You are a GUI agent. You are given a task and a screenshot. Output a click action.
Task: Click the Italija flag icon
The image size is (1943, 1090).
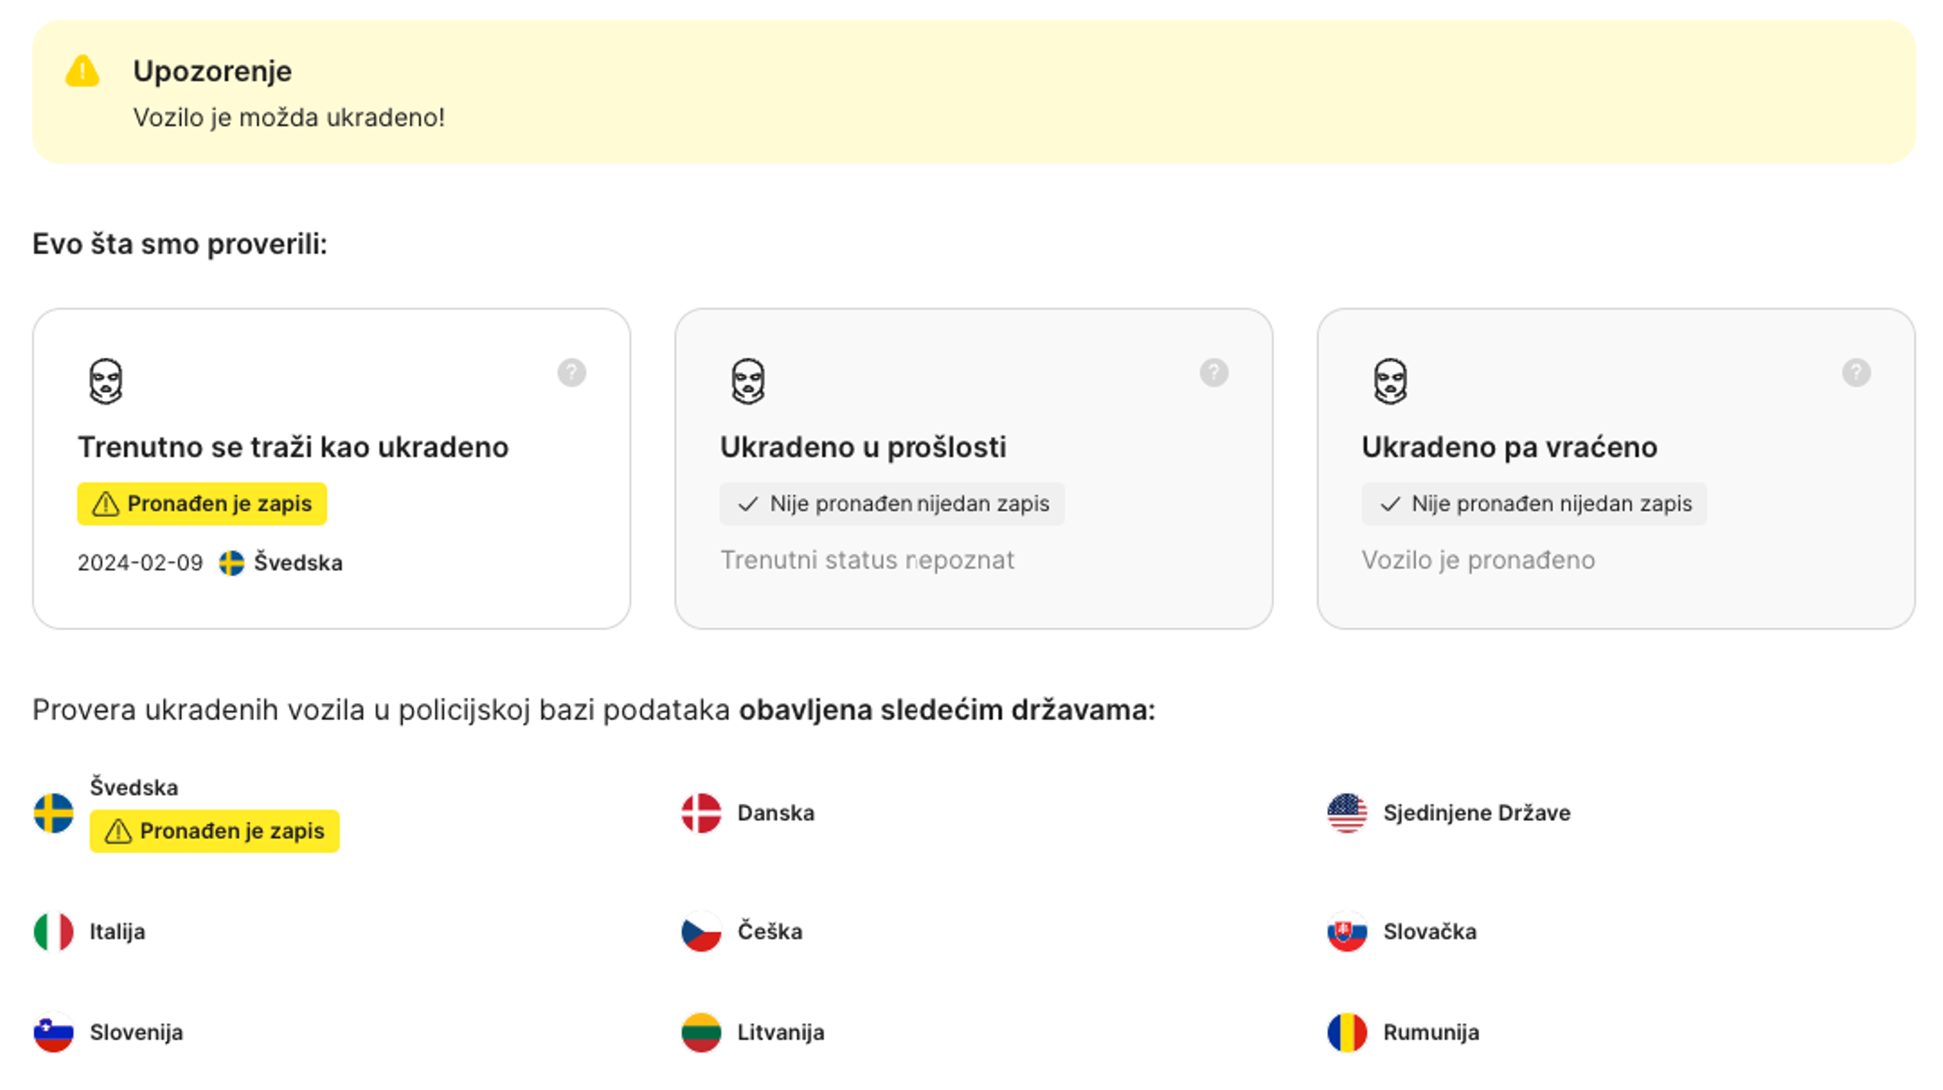[54, 932]
